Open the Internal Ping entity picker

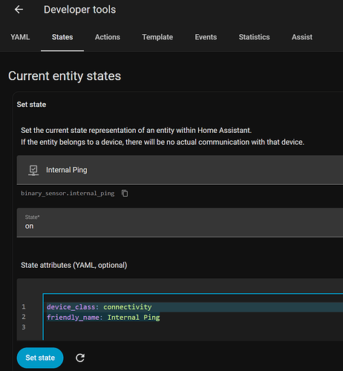tap(180, 170)
